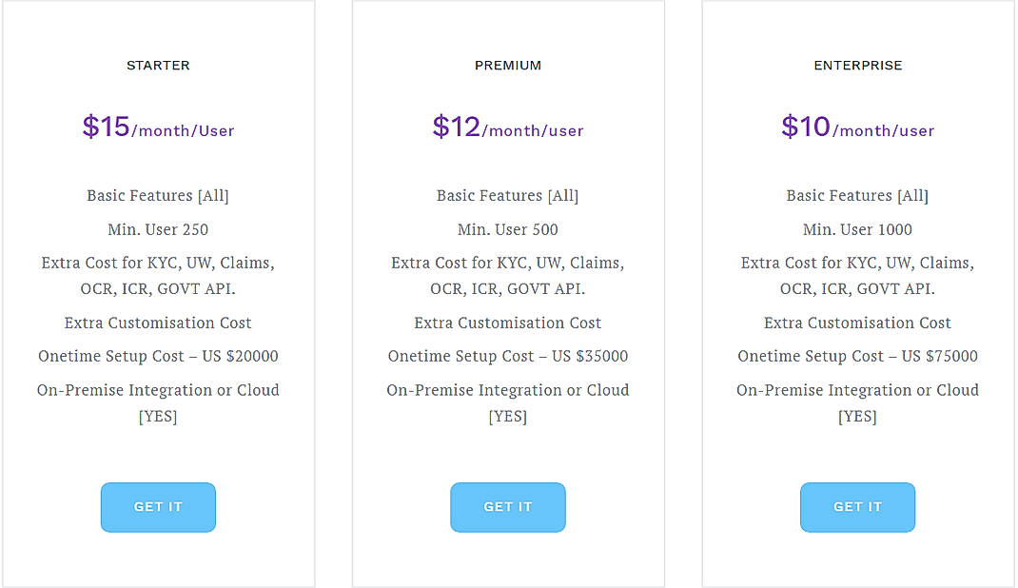Screen dimensions: 1018x588
Task: Click the GET IT button under Premium plan
Action: pos(508,507)
